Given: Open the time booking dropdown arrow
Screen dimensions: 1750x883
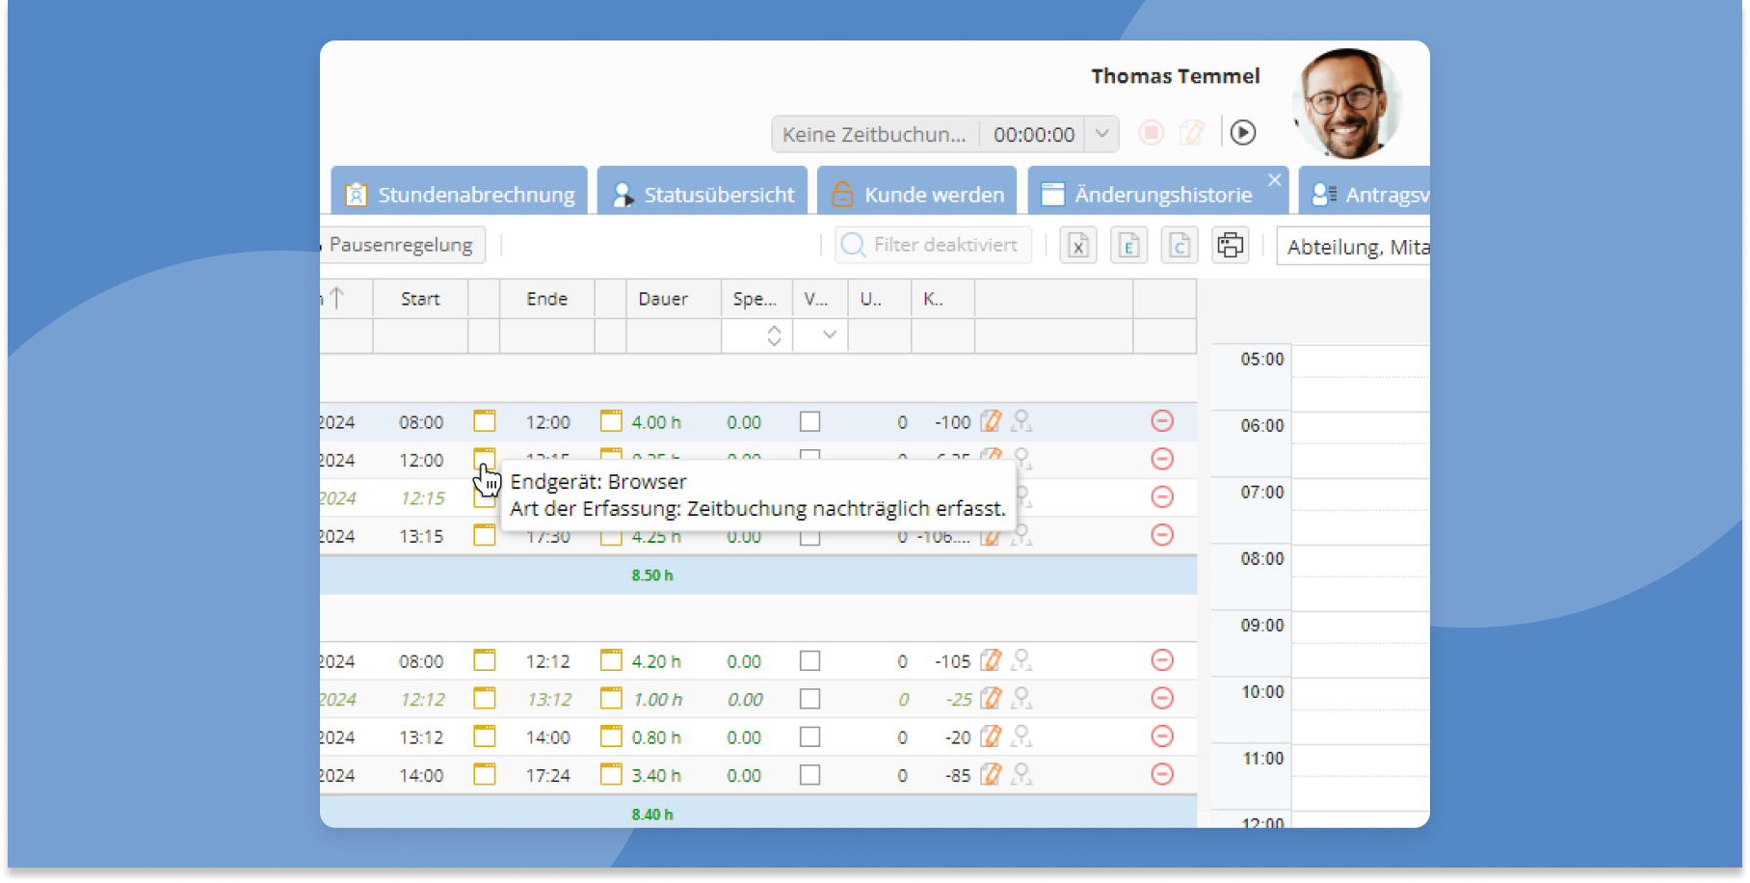Looking at the screenshot, I should point(1101,134).
